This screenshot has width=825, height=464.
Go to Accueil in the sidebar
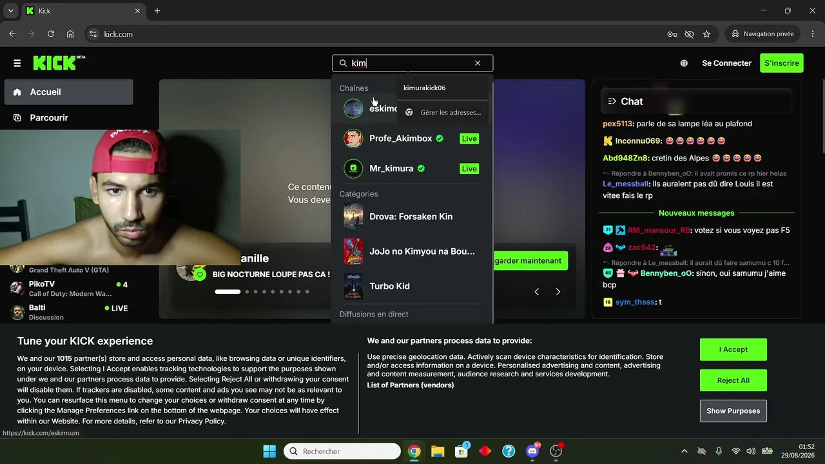pyautogui.click(x=69, y=92)
